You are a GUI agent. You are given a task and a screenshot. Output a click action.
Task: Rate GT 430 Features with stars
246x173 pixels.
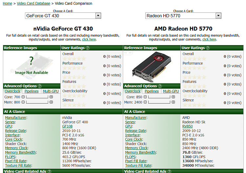(x=74, y=86)
